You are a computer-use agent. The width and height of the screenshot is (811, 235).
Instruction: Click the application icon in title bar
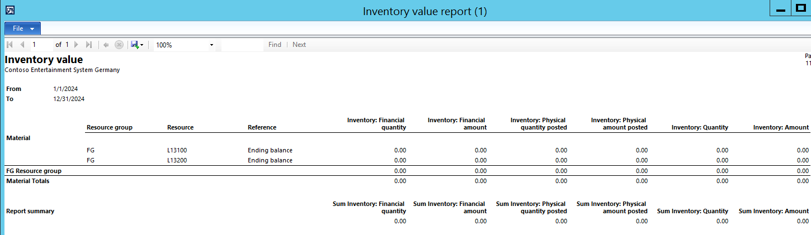[10, 10]
